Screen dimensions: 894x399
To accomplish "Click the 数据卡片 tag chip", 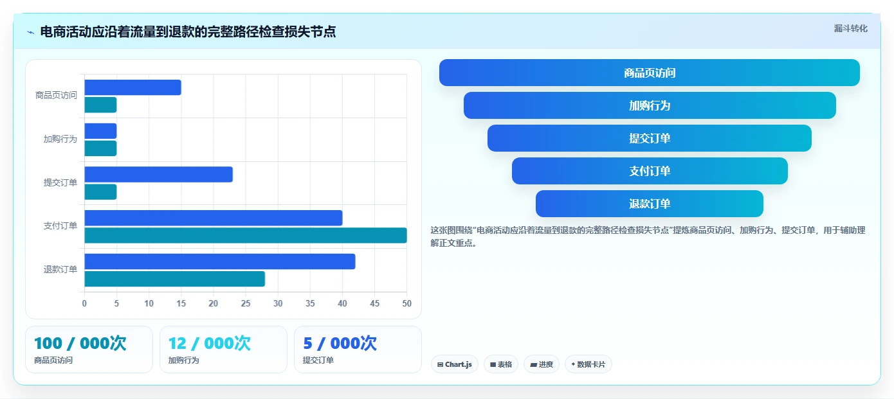I will [588, 364].
